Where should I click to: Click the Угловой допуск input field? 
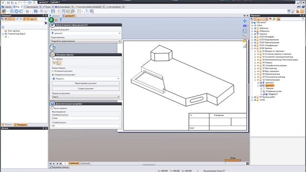(86, 126)
